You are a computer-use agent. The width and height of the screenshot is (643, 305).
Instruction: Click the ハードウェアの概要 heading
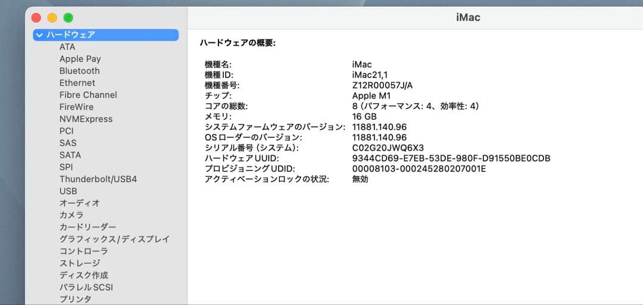point(238,43)
